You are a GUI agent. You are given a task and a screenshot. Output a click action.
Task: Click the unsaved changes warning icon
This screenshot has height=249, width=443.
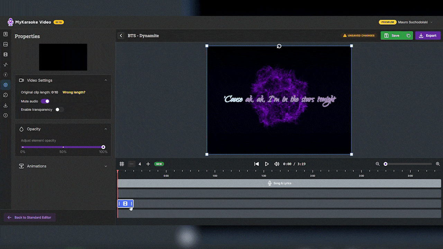(345, 36)
